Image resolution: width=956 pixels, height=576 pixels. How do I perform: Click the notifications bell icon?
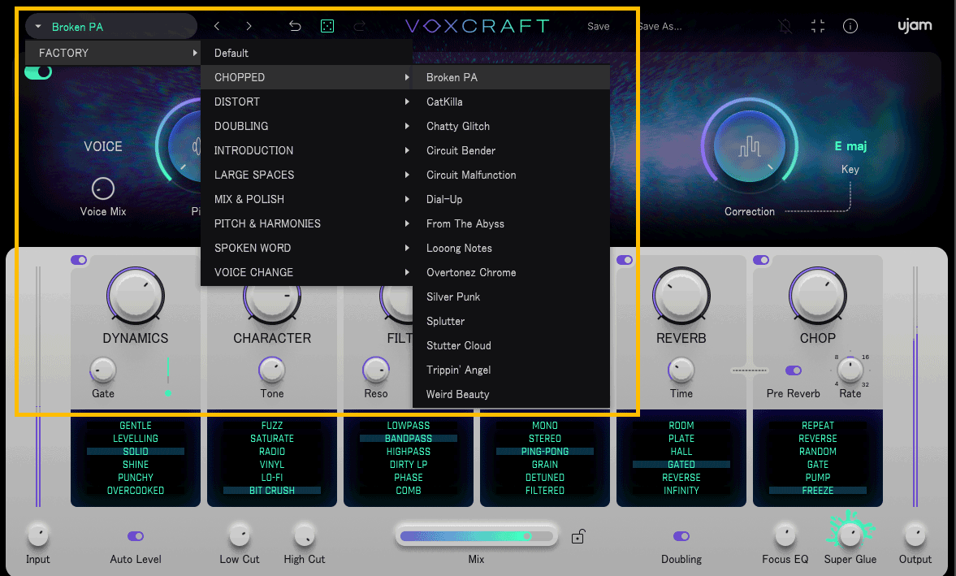click(x=785, y=25)
